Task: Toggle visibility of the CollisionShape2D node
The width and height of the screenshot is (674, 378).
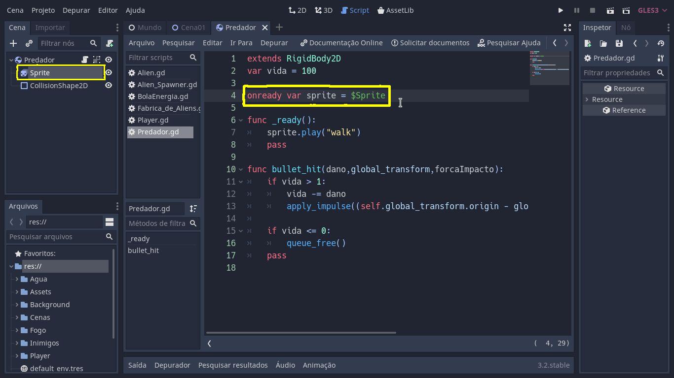Action: pyautogui.click(x=109, y=86)
